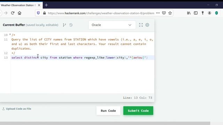Open a new browser tab

(x=46, y=5)
